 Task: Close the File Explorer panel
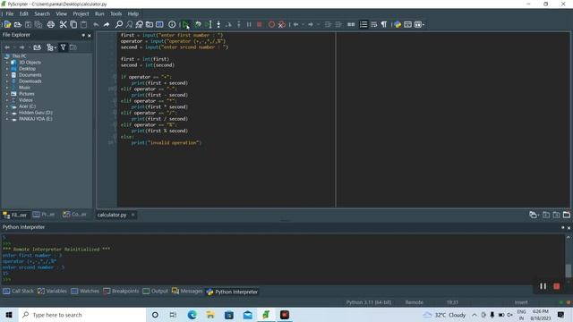[x=90, y=36]
